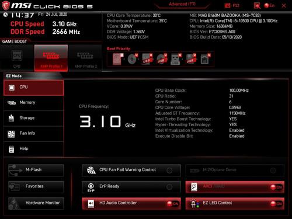
Task: Show Fan Info panel
Action: 34,134
